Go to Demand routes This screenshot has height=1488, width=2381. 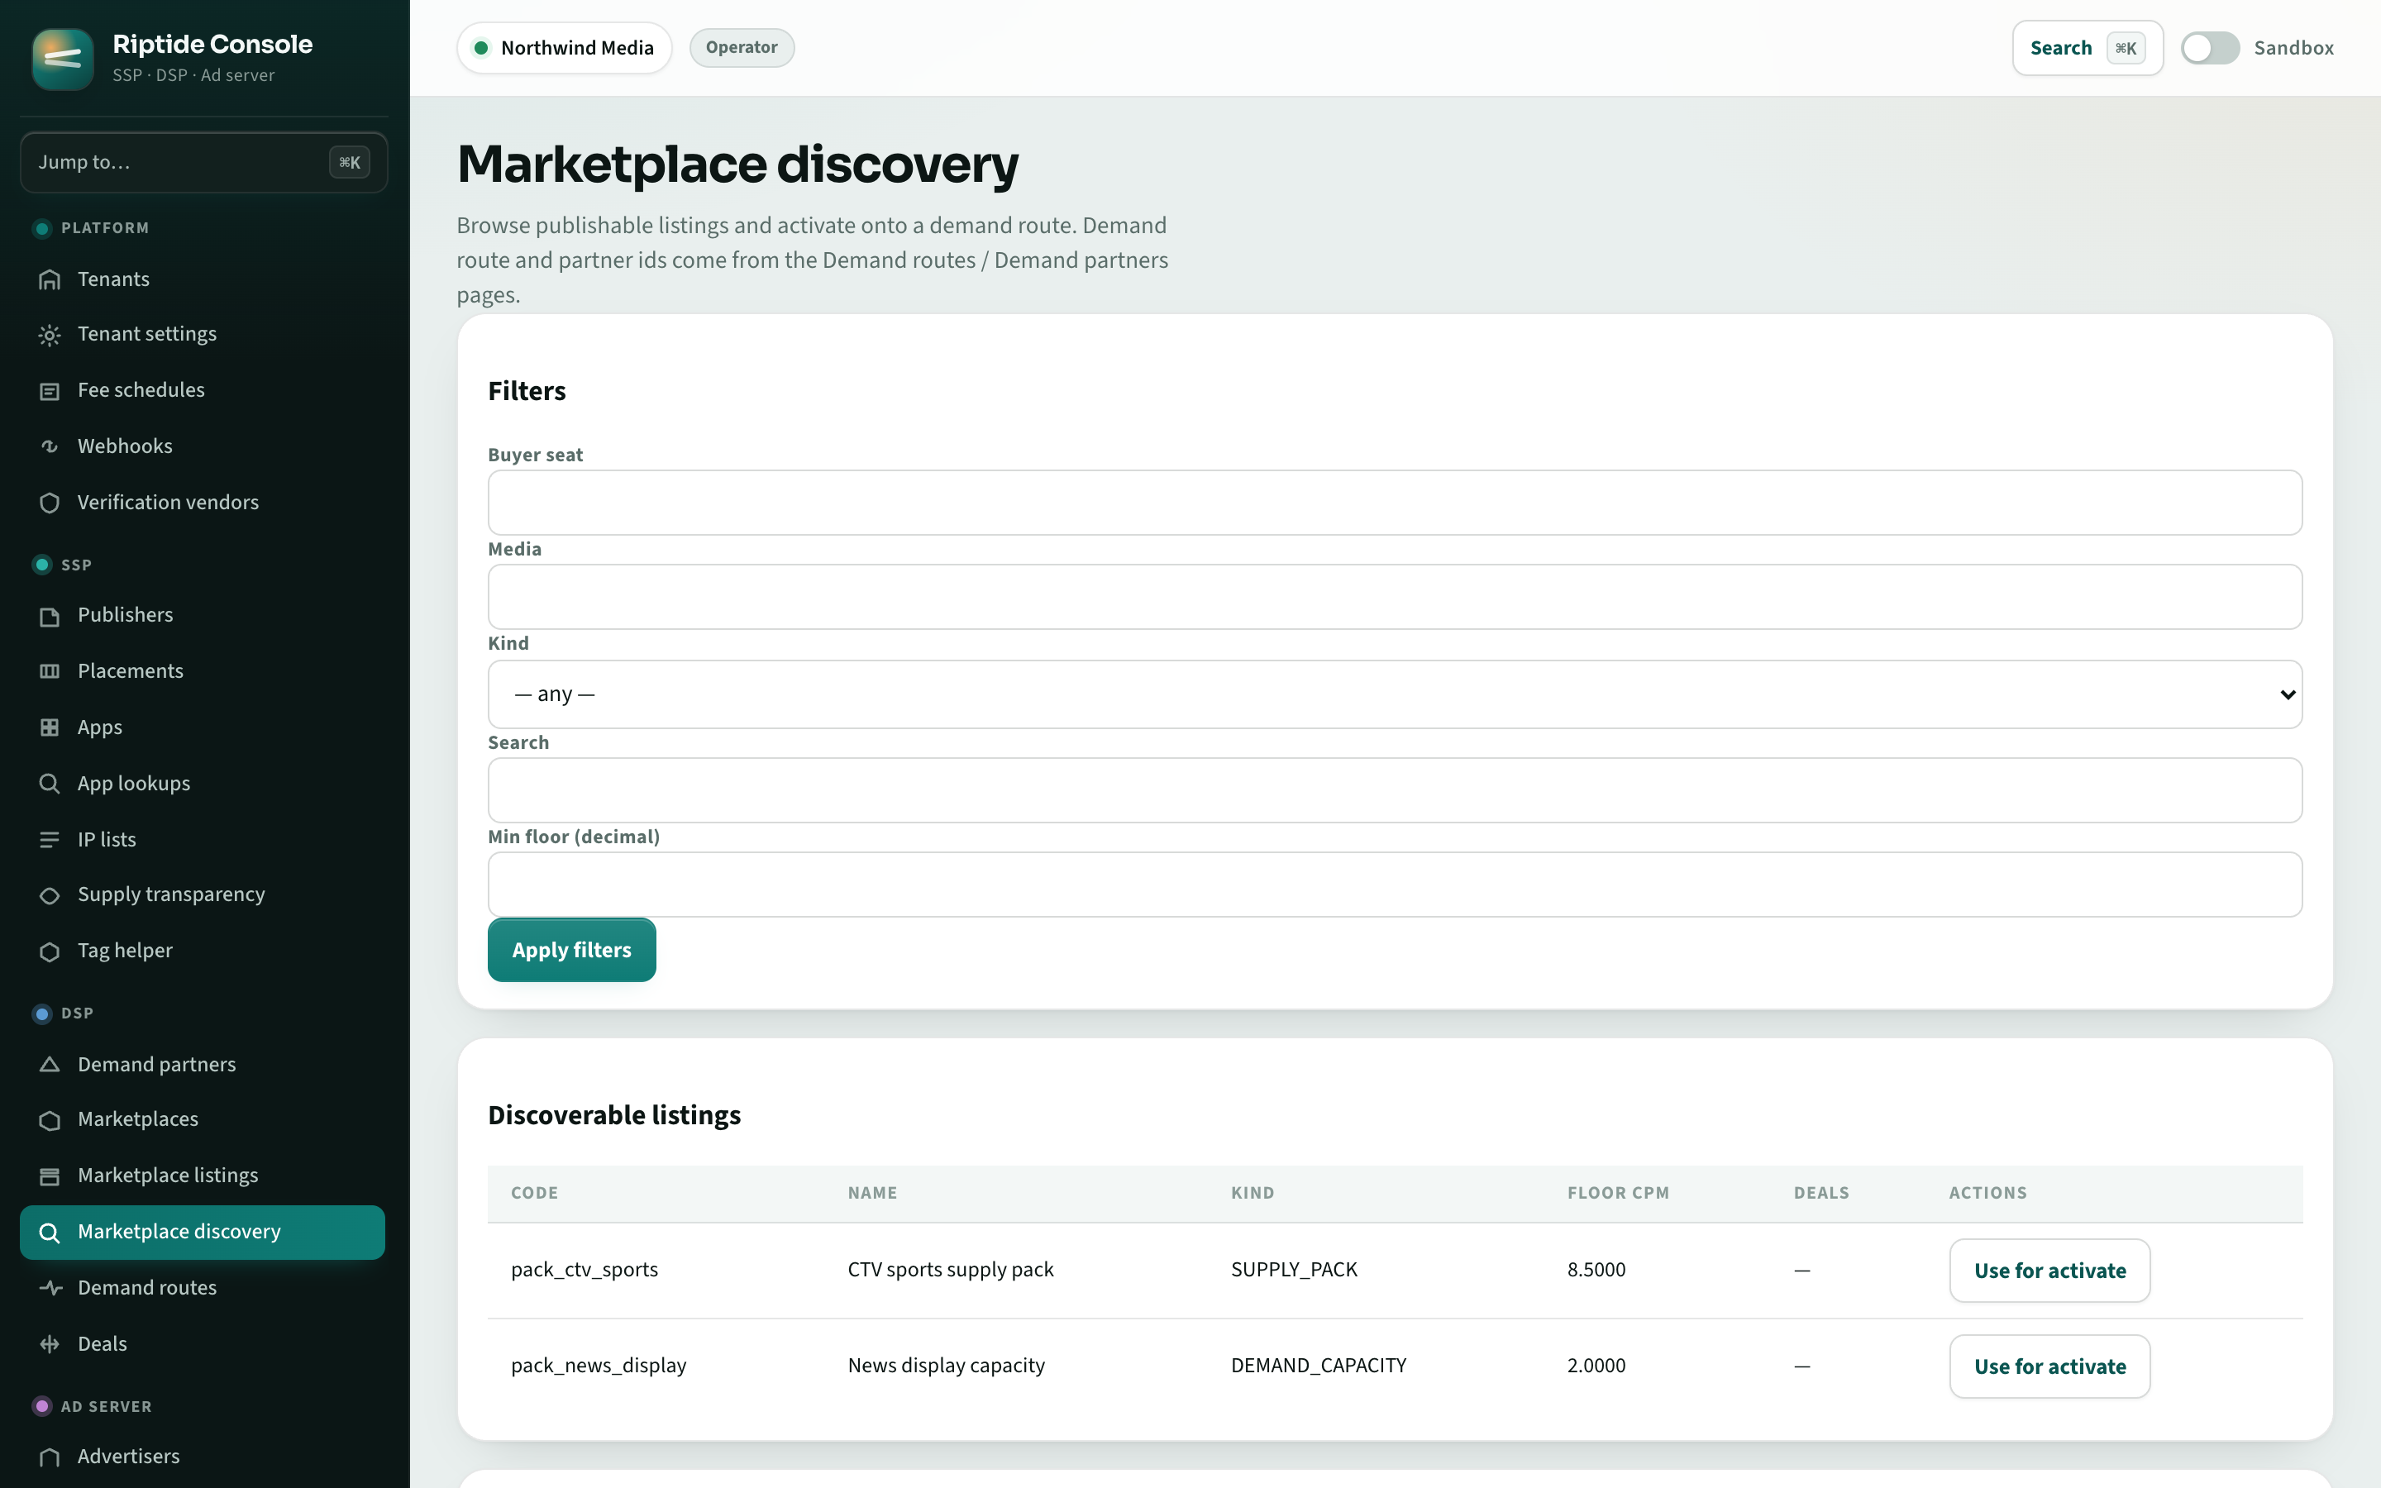pos(202,1288)
